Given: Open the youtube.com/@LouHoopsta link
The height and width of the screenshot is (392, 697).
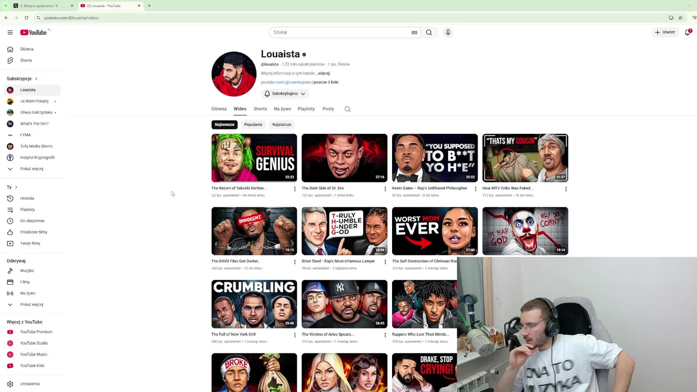Looking at the screenshot, I should click(285, 82).
